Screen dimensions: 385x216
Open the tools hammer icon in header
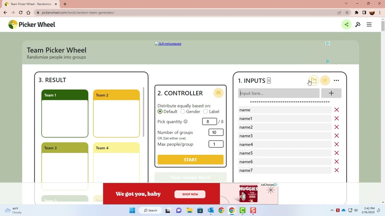click(x=358, y=25)
